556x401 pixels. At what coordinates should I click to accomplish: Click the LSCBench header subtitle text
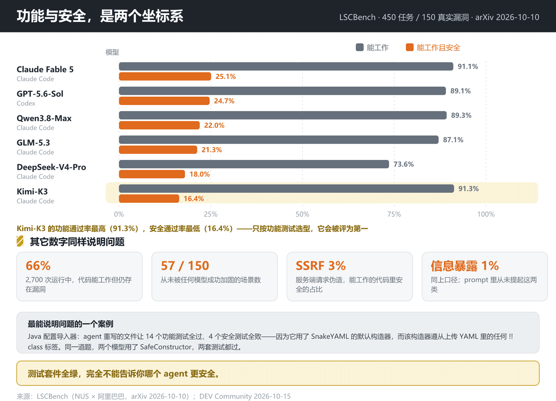(x=439, y=17)
